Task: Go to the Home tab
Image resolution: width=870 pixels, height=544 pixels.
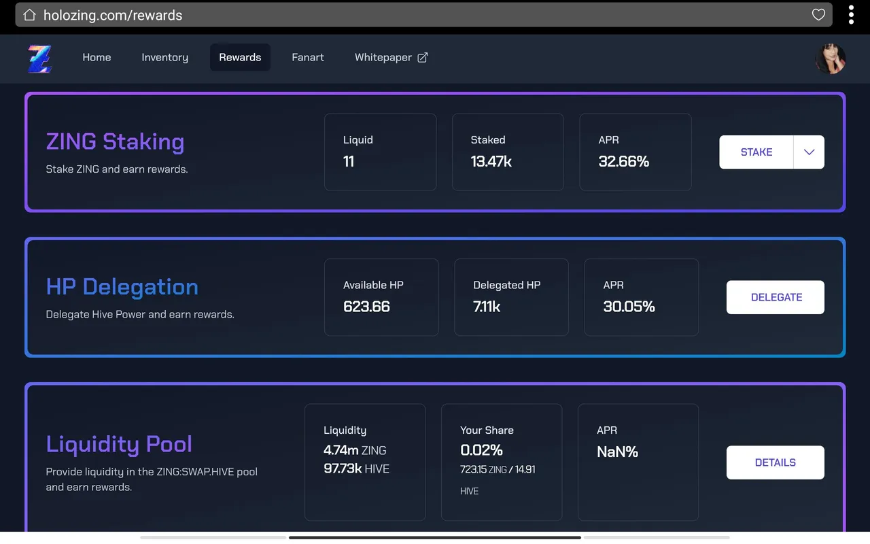Action: coord(97,57)
